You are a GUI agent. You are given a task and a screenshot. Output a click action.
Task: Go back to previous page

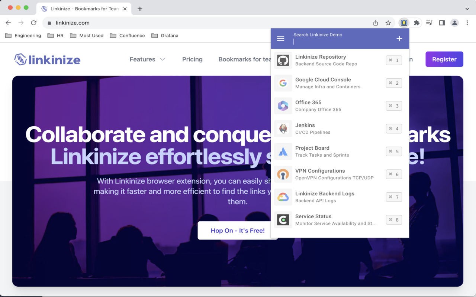pos(8,23)
